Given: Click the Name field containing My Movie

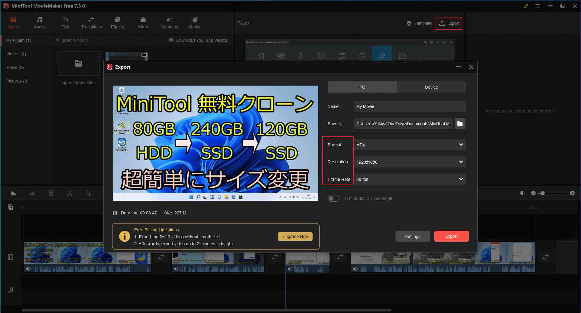Looking at the screenshot, I should 410,106.
